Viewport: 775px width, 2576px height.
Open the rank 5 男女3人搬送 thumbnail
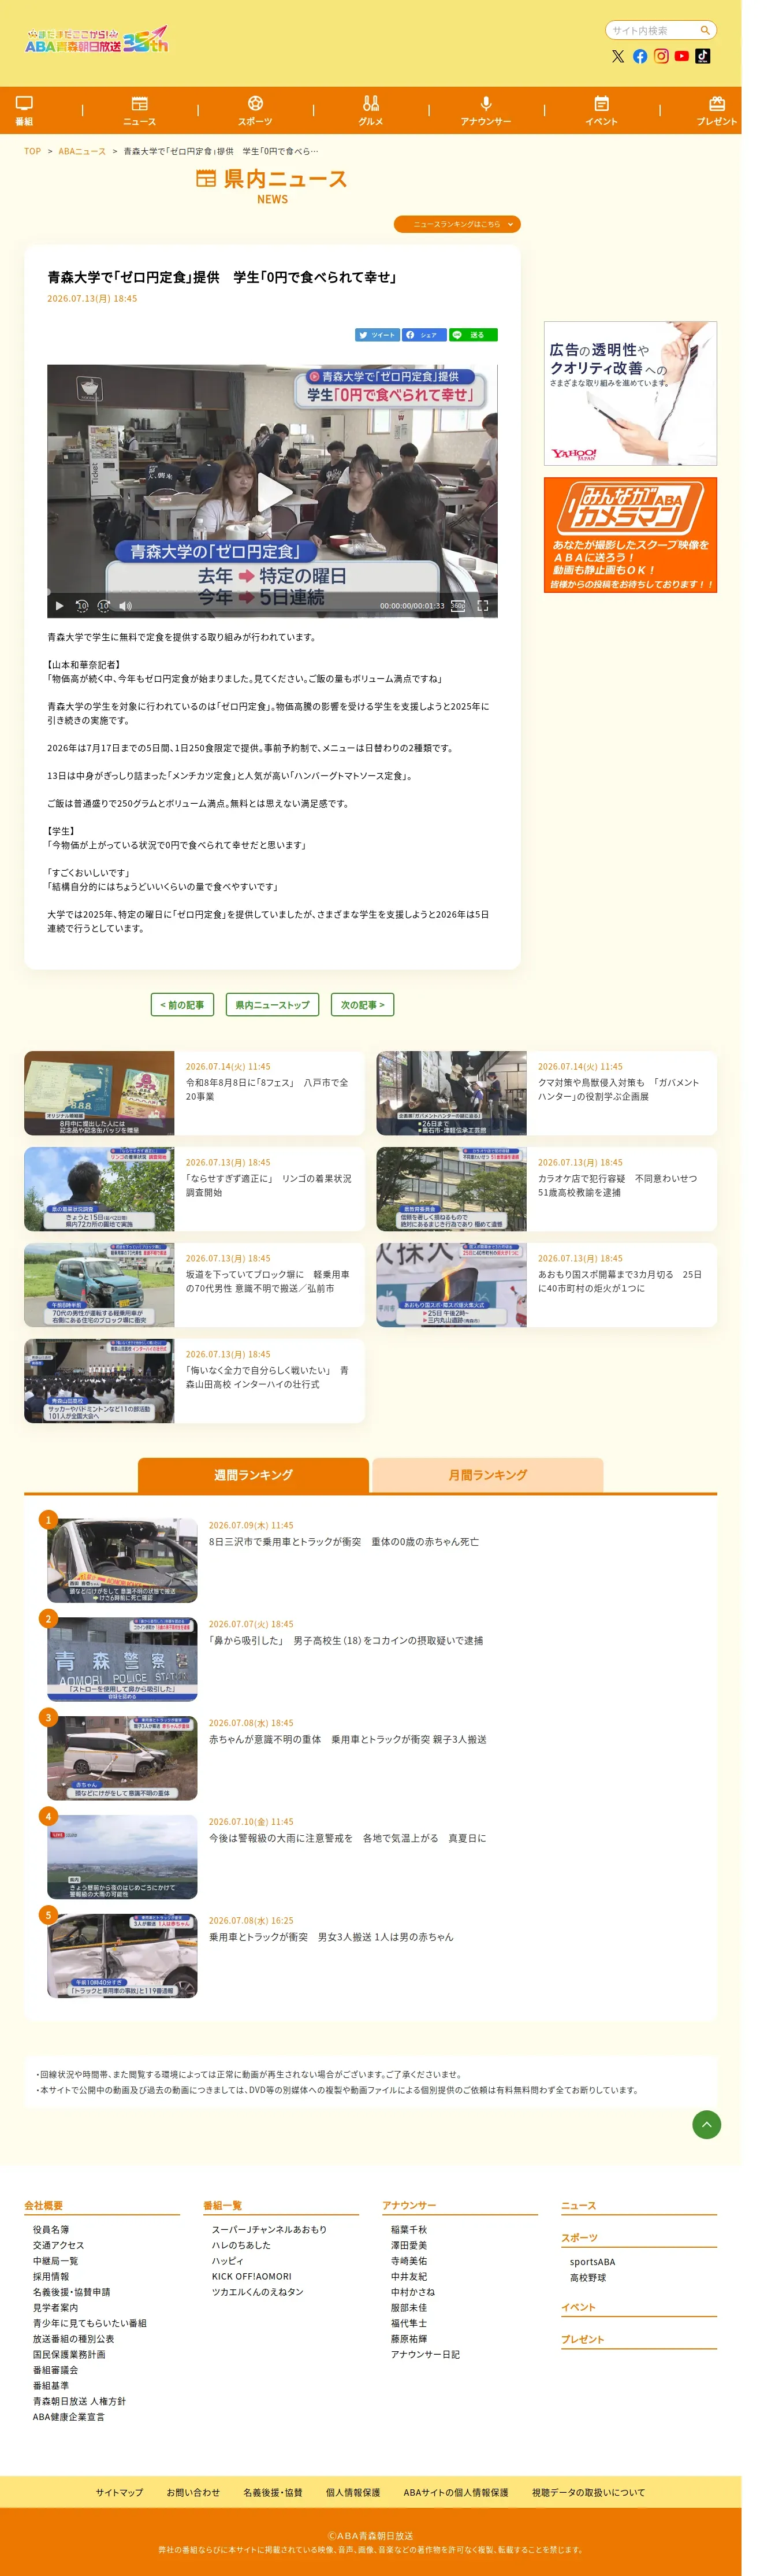coord(122,1956)
